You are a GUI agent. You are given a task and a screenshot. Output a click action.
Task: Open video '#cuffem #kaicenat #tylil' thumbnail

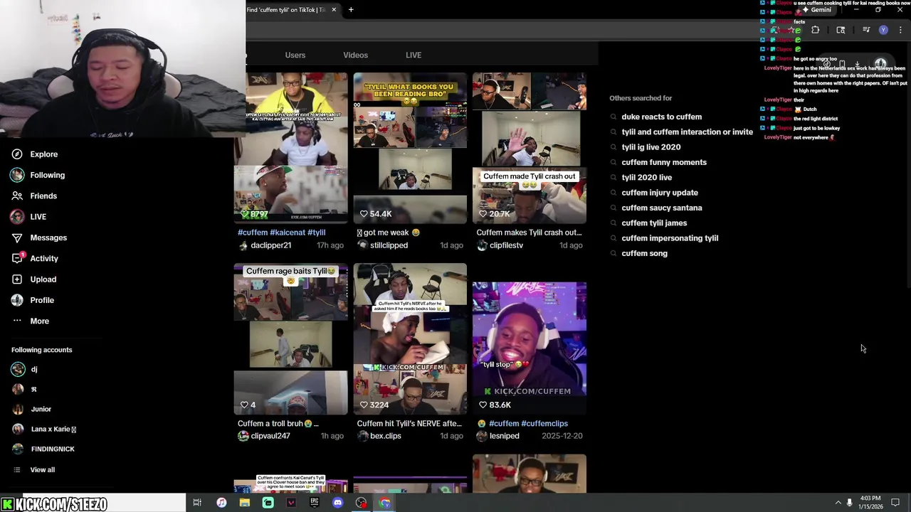290,148
